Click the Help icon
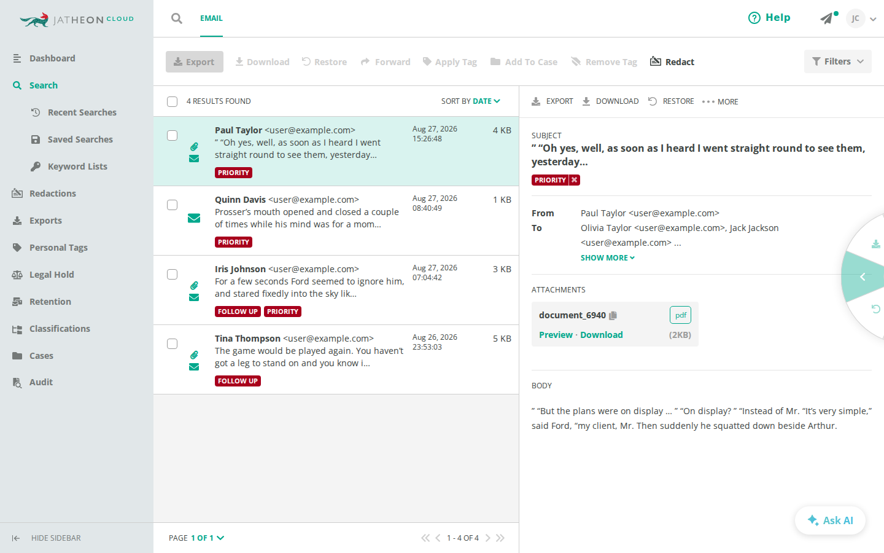The width and height of the screenshot is (884, 553). click(x=754, y=18)
